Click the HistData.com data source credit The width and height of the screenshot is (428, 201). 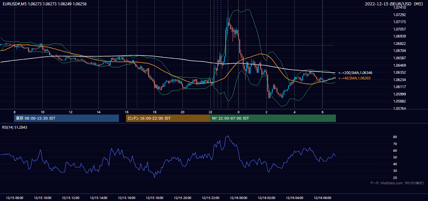(x=397, y=183)
